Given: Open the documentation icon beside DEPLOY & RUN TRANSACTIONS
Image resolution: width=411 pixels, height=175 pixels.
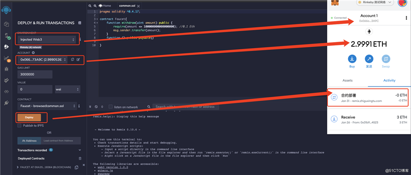Looking at the screenshot, I should tap(80, 23).
